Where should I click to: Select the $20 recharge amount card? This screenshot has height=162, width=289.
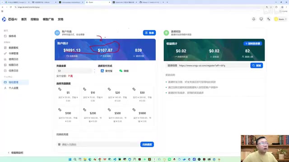coord(117,95)
